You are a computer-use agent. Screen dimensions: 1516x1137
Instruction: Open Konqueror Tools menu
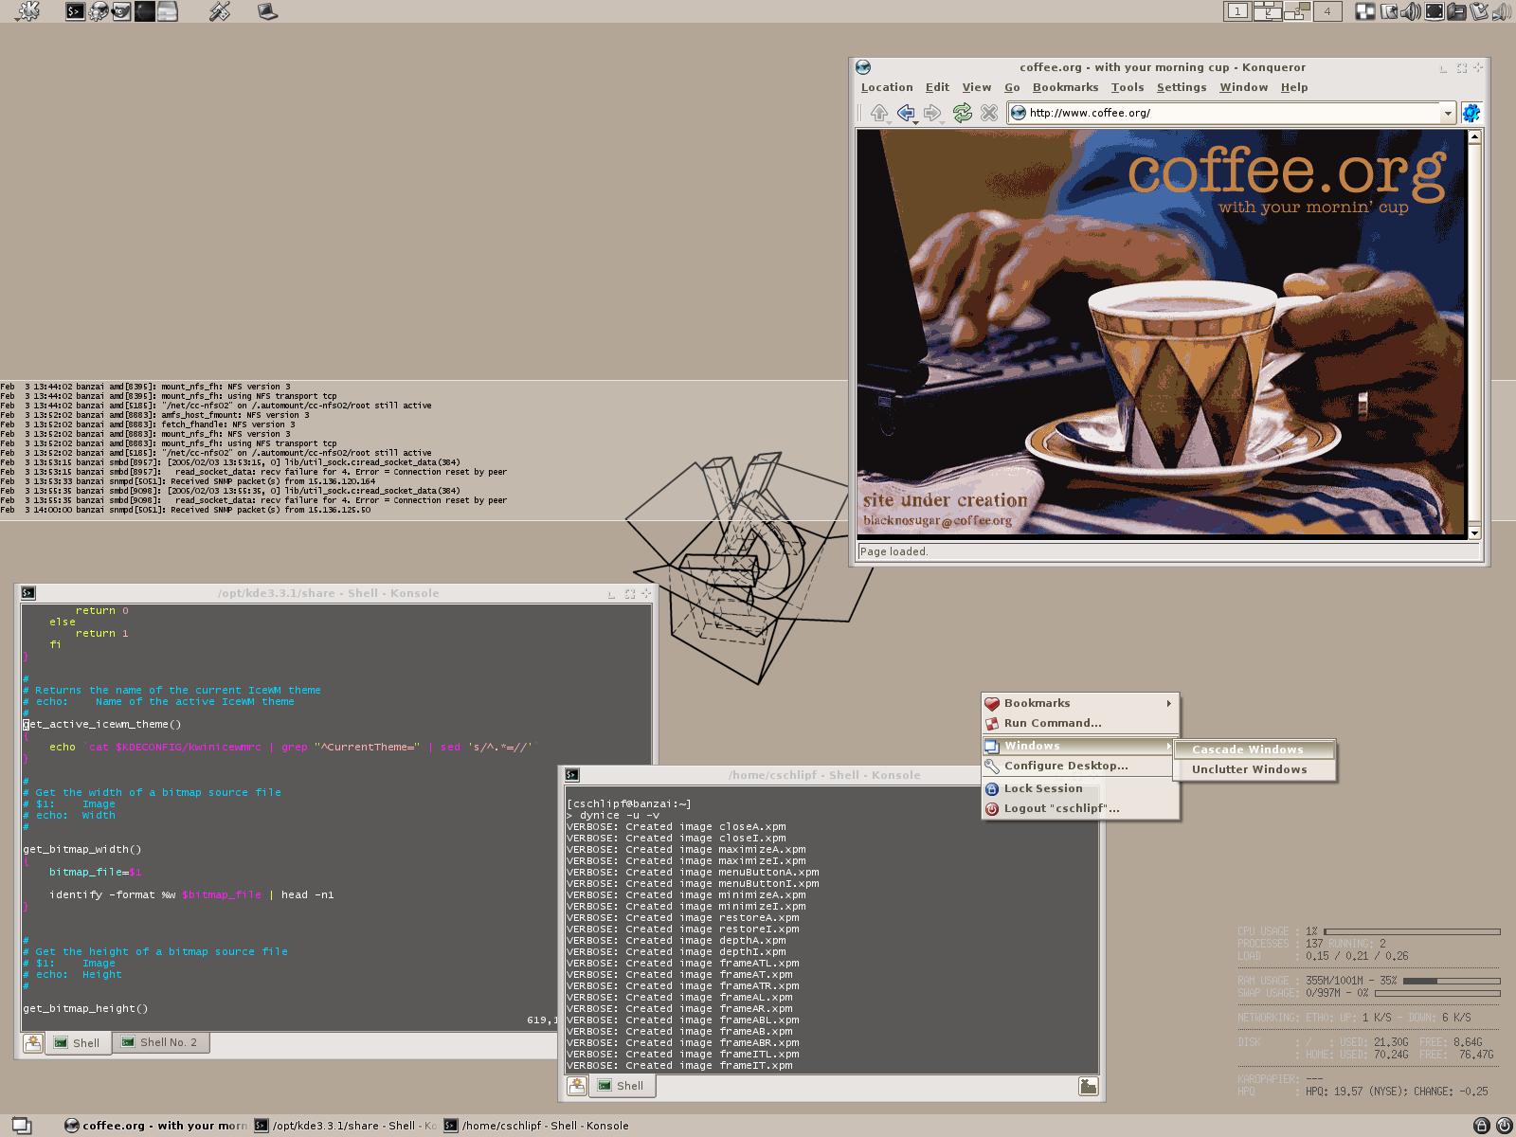tap(1128, 87)
